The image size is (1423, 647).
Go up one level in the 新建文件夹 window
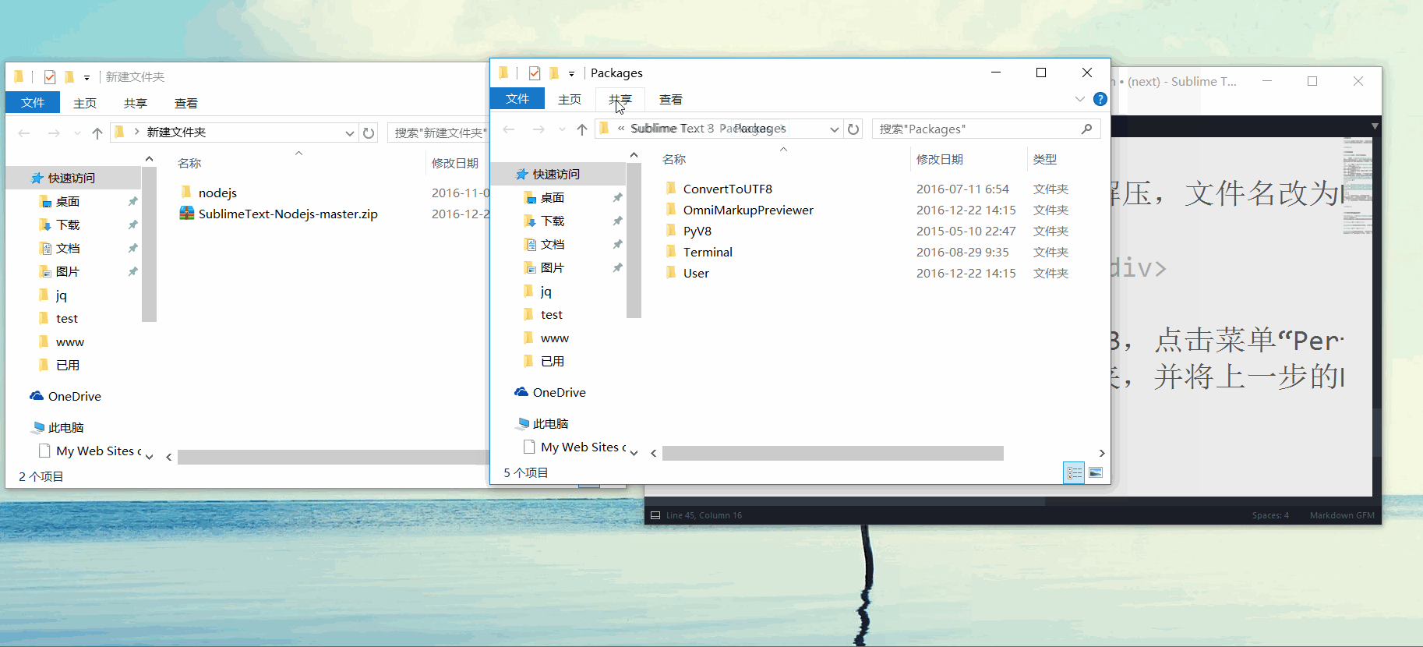pyautogui.click(x=97, y=133)
